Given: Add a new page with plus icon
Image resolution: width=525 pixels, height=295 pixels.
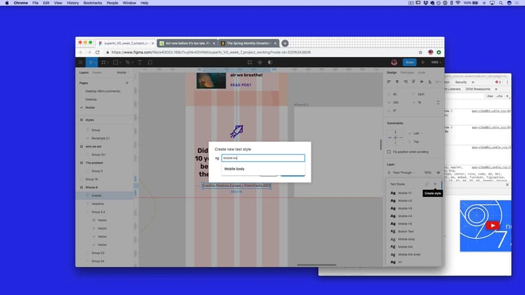Looking at the screenshot, I should 127,83.
